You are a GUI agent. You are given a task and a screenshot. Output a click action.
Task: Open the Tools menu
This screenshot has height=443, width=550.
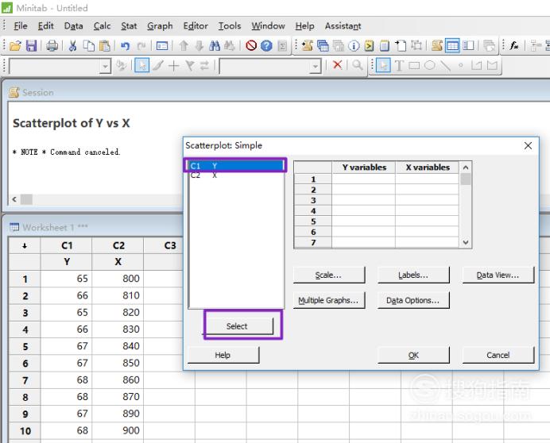tap(230, 26)
